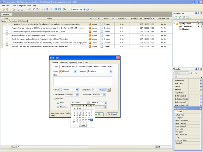Select the Recurrence radio button
Screen dimensions: 203x152
(58, 107)
